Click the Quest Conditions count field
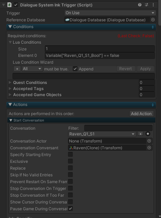This screenshot has height=218, width=161. (147, 83)
